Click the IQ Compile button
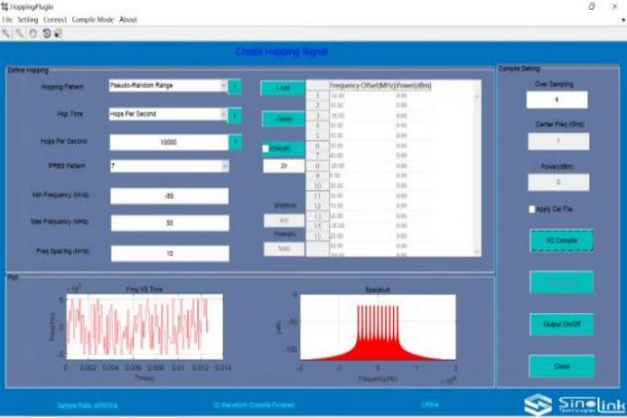627x418 pixels. tap(562, 241)
